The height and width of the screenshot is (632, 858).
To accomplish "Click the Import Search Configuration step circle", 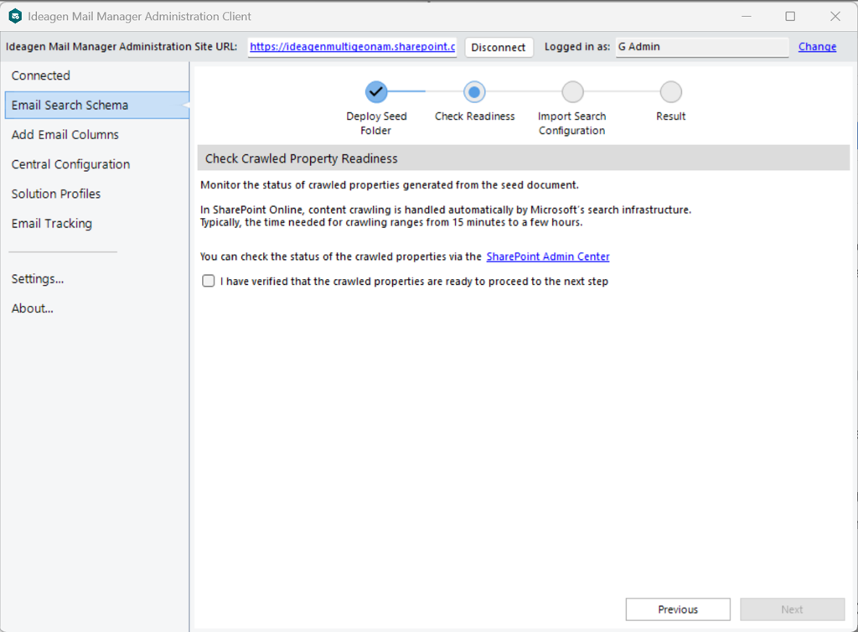I will coord(572,92).
